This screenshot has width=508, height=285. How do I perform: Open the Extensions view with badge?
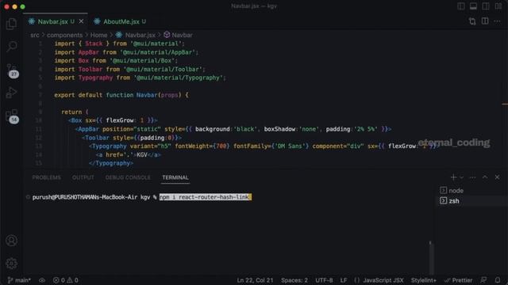click(12, 116)
